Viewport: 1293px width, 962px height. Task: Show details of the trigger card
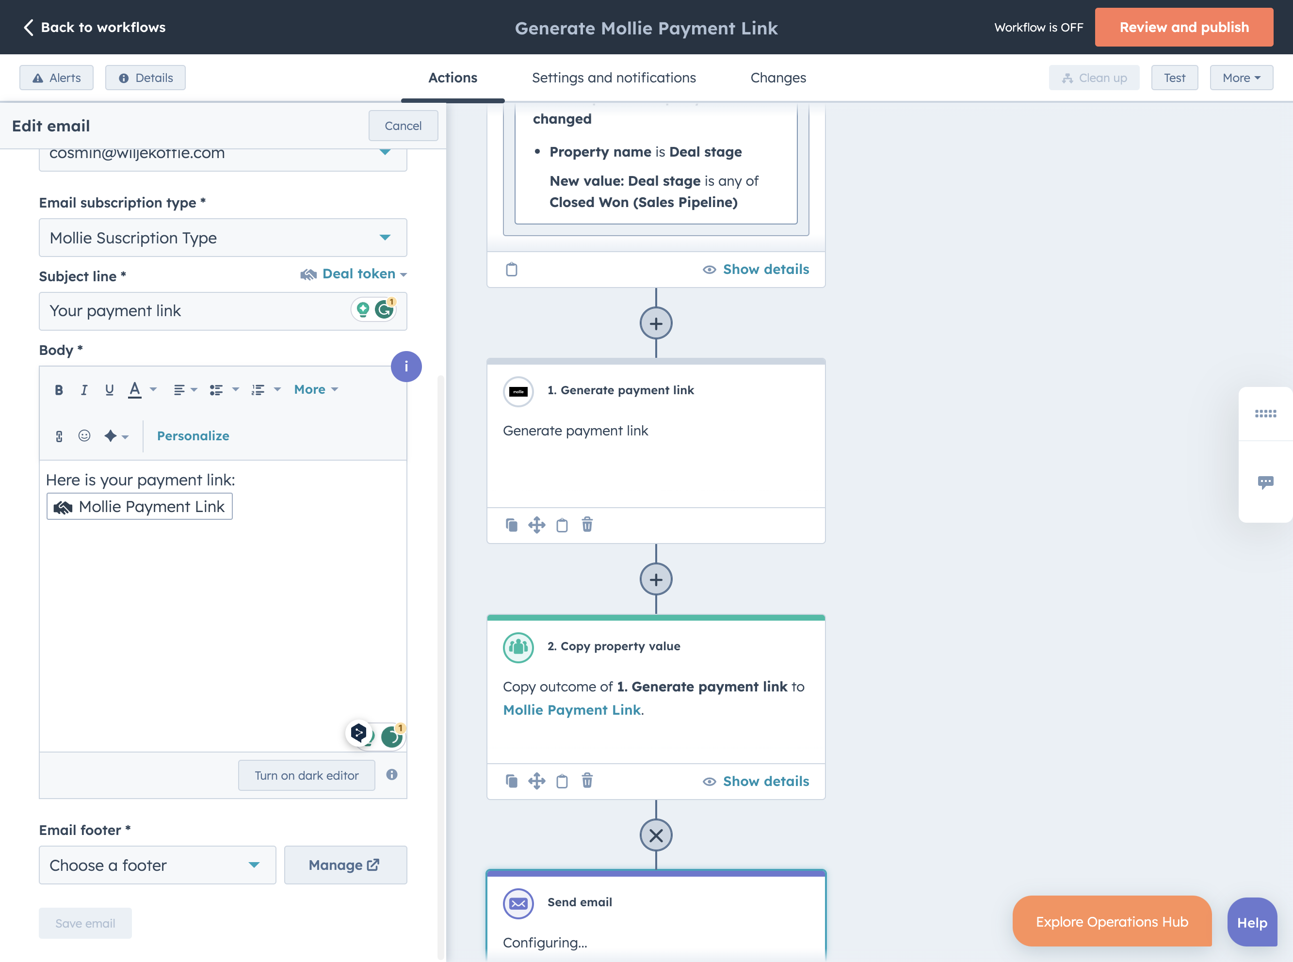[x=756, y=270]
